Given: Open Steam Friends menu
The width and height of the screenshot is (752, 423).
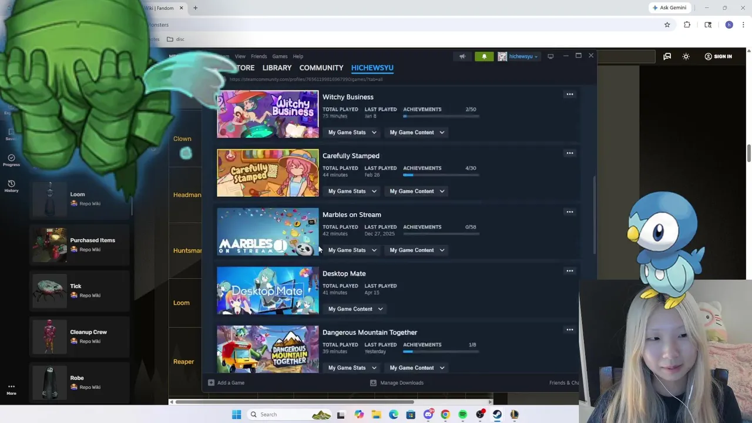Looking at the screenshot, I should tap(258, 56).
